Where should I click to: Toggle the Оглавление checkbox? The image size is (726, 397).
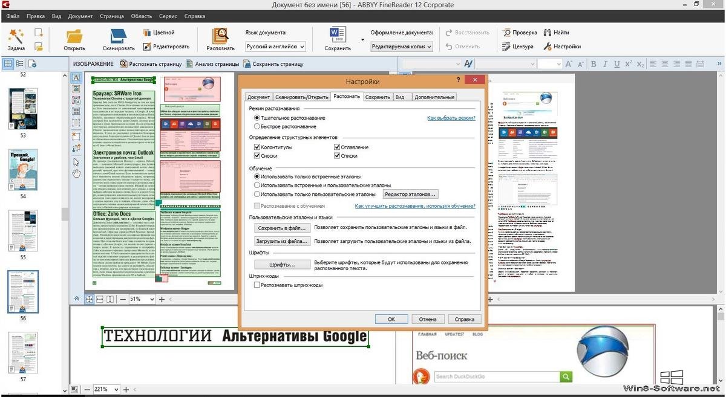tap(337, 147)
